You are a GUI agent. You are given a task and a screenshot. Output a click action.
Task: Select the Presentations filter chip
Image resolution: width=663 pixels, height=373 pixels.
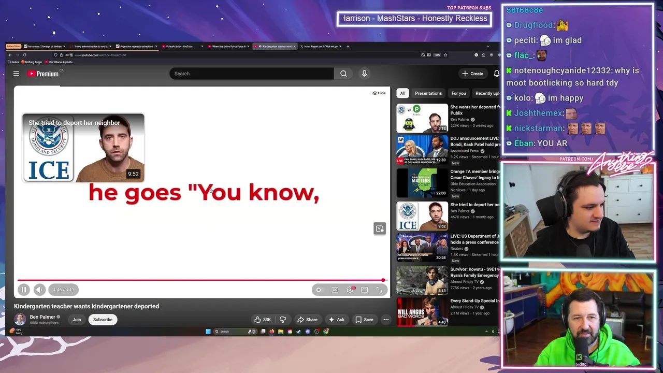point(428,93)
